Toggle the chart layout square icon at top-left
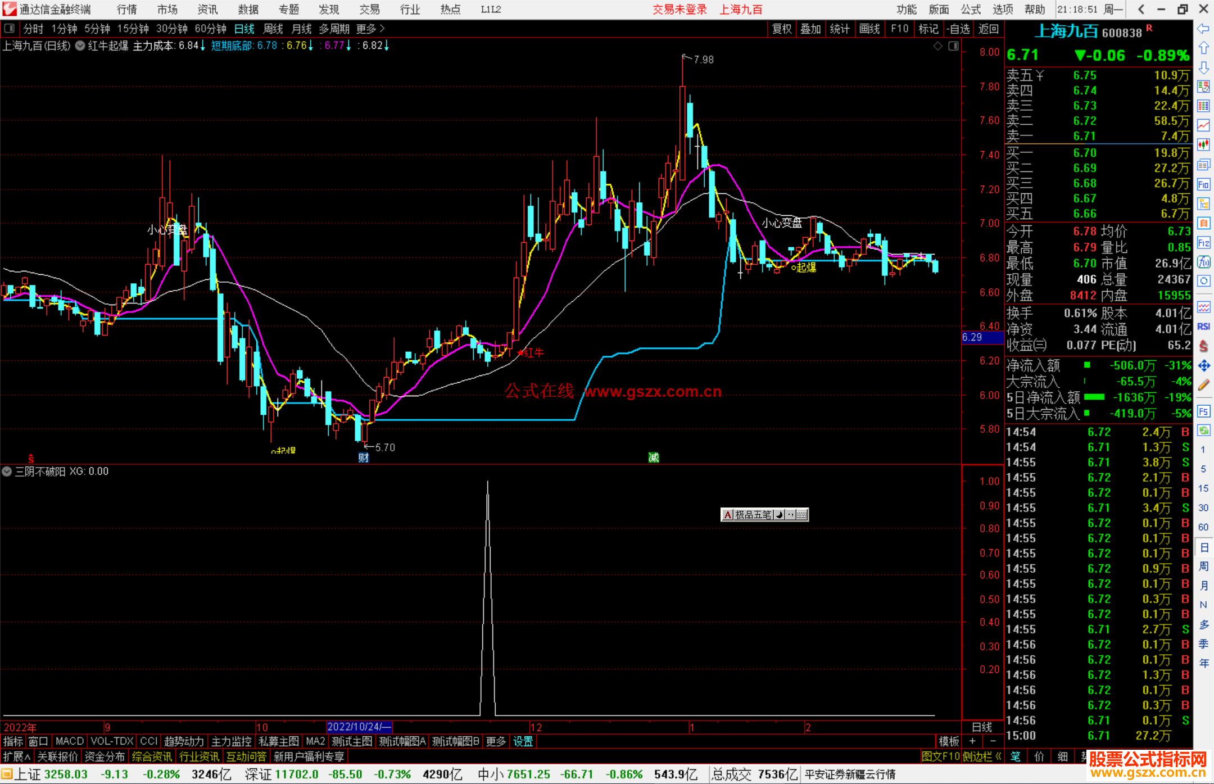The width and height of the screenshot is (1214, 784). [x=10, y=29]
